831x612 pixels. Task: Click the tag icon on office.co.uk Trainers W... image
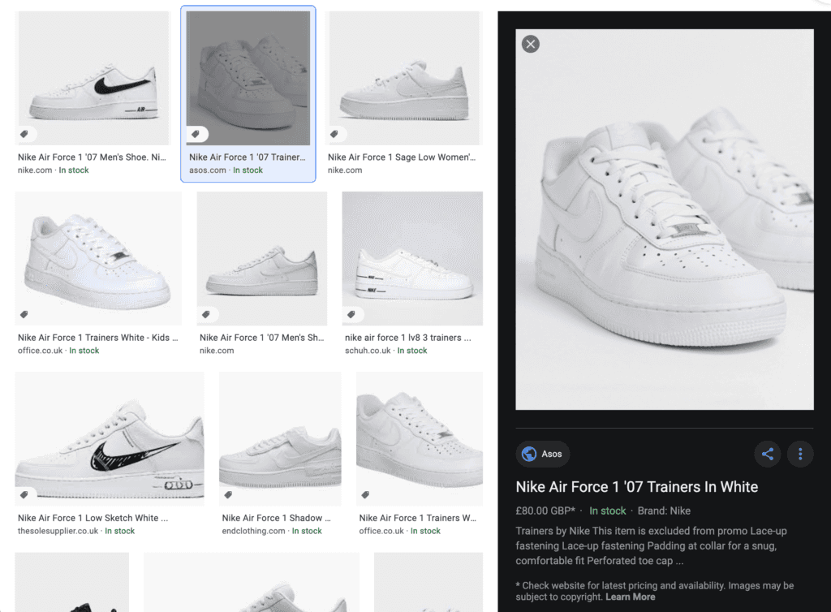pyautogui.click(x=365, y=494)
